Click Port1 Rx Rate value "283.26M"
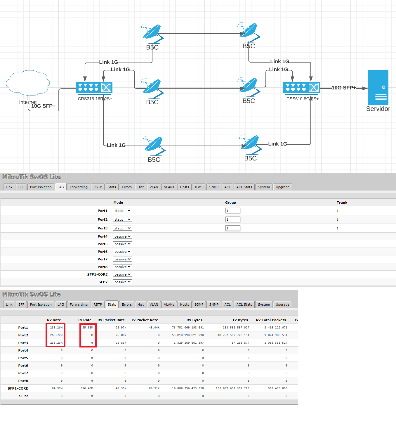This screenshot has width=396, height=422. (56, 328)
